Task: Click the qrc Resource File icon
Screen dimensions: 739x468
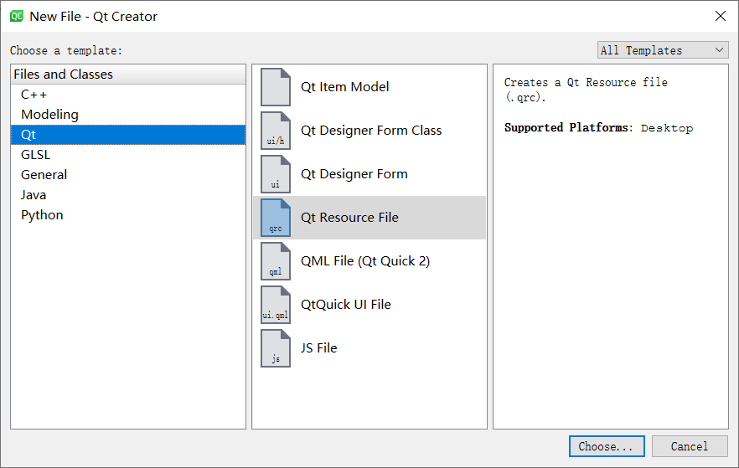Action: click(276, 218)
